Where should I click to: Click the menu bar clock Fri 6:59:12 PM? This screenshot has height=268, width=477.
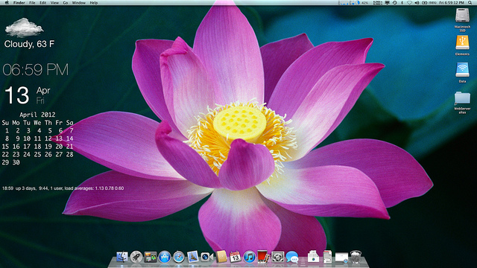click(452, 3)
